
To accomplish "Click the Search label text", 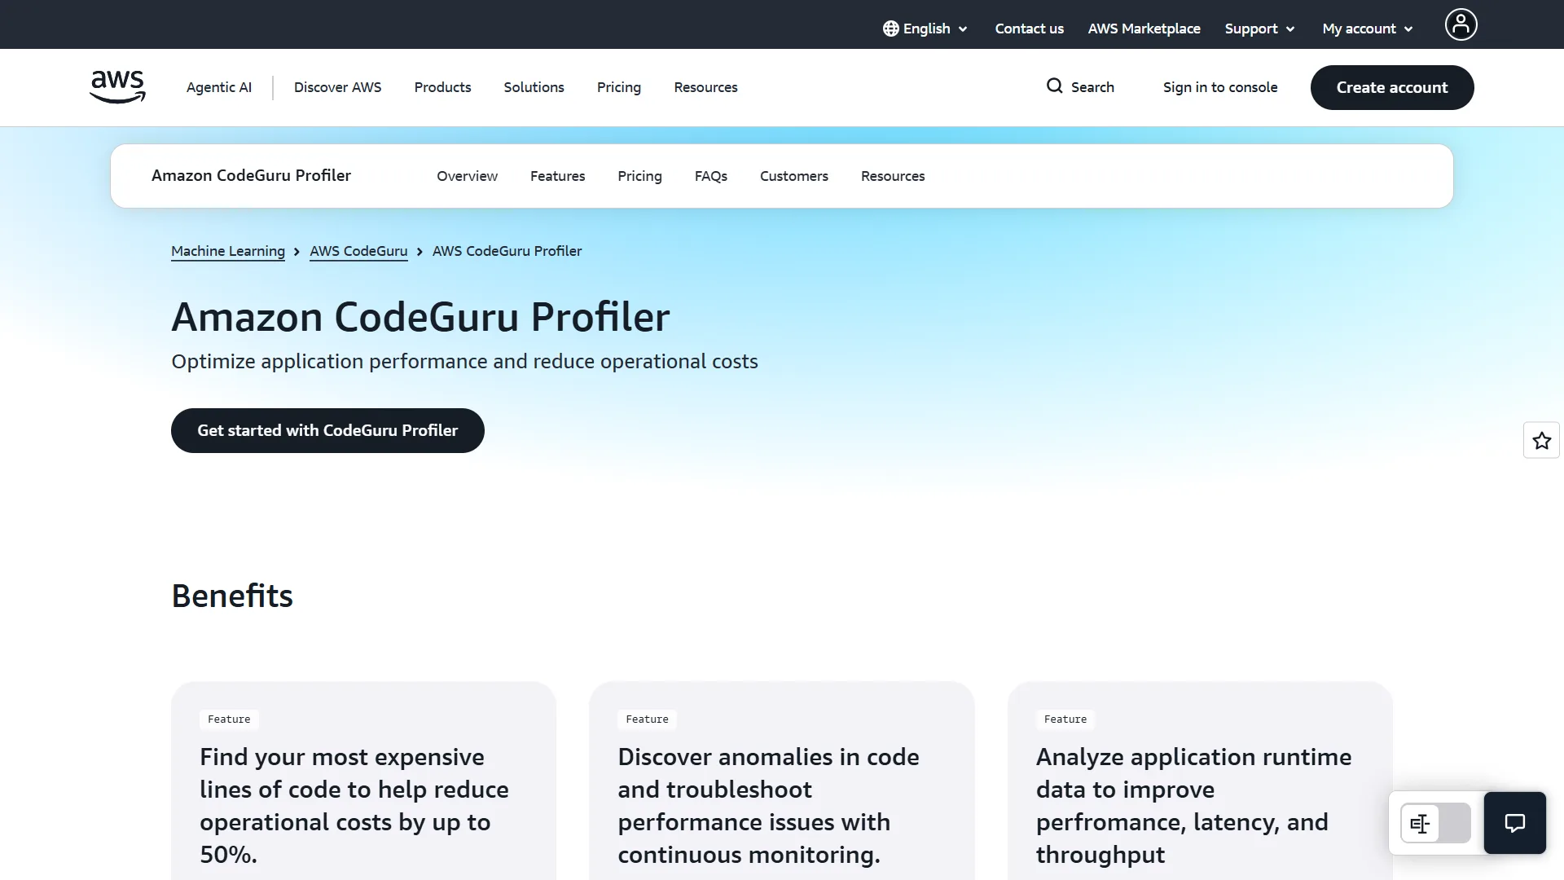I will tap(1092, 87).
